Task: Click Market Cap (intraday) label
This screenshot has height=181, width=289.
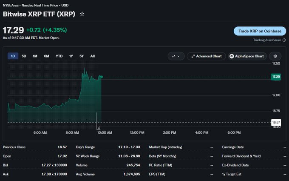Action: [165, 147]
